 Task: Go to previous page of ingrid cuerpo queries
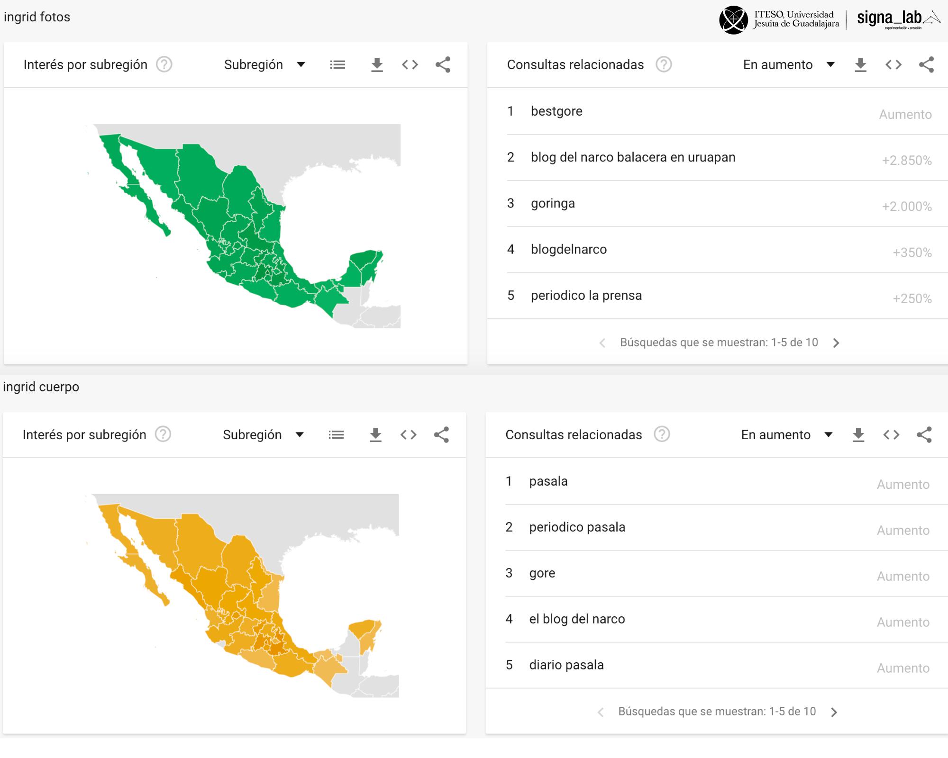(601, 712)
